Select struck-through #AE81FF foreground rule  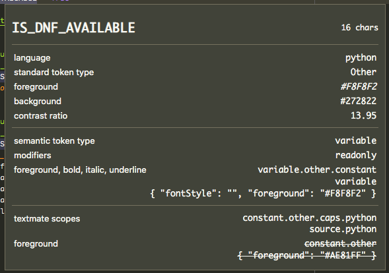point(307,255)
